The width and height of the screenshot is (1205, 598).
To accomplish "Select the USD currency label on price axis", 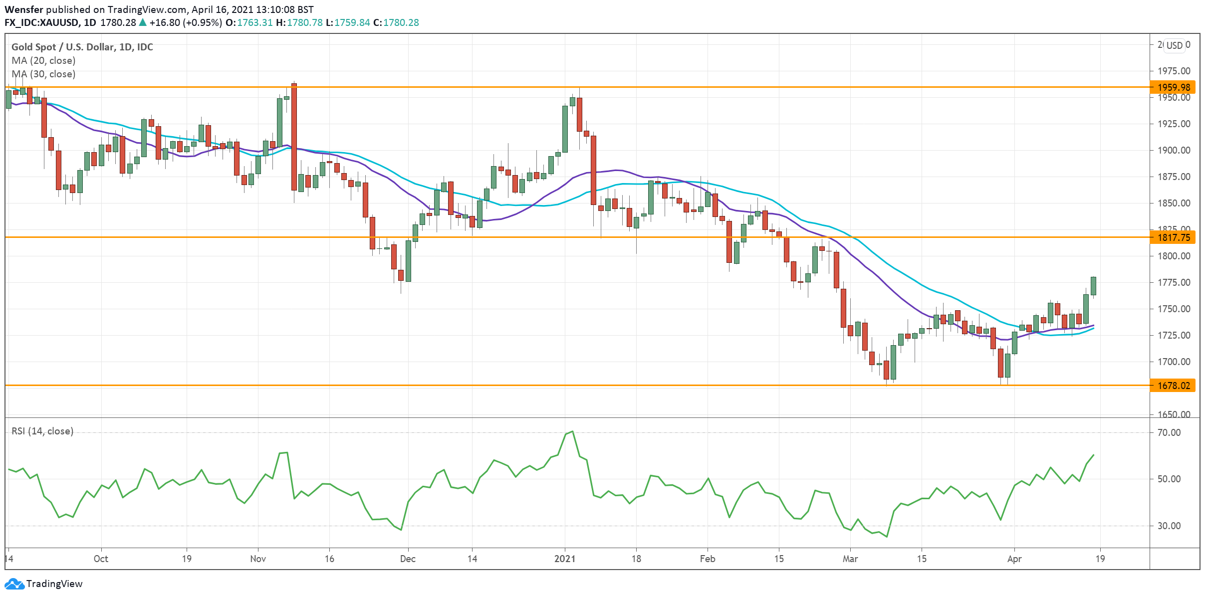I will [x=1176, y=46].
